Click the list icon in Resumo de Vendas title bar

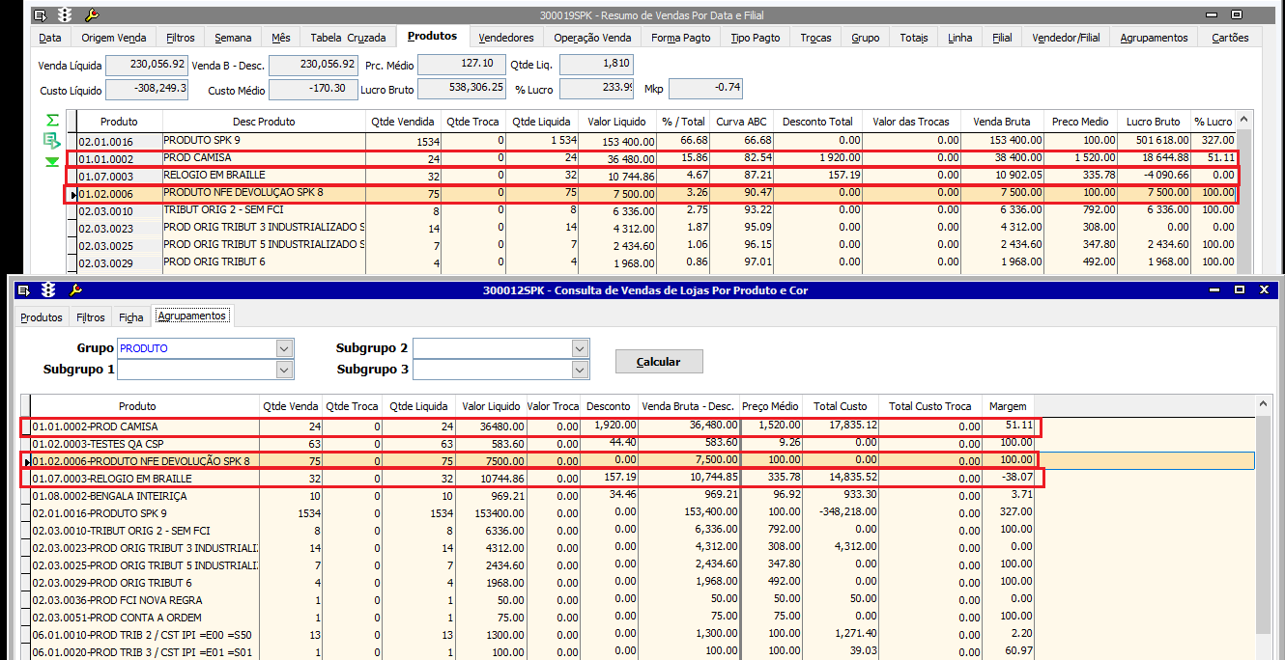click(40, 15)
